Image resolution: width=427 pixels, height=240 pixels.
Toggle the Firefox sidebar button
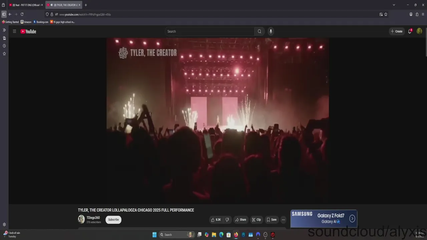click(x=4, y=14)
